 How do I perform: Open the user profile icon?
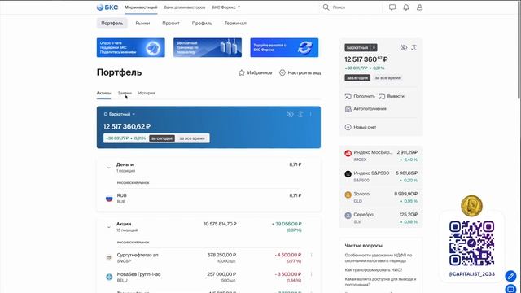pos(420,7)
